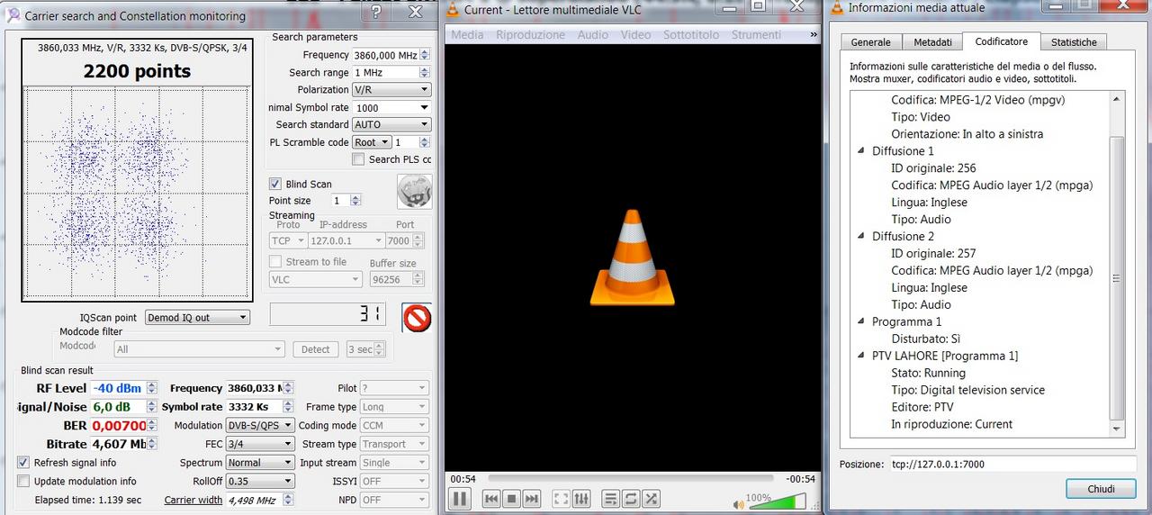The image size is (1152, 515).
Task: Click the Search range 1 MHz stepper
Action: pos(425,73)
